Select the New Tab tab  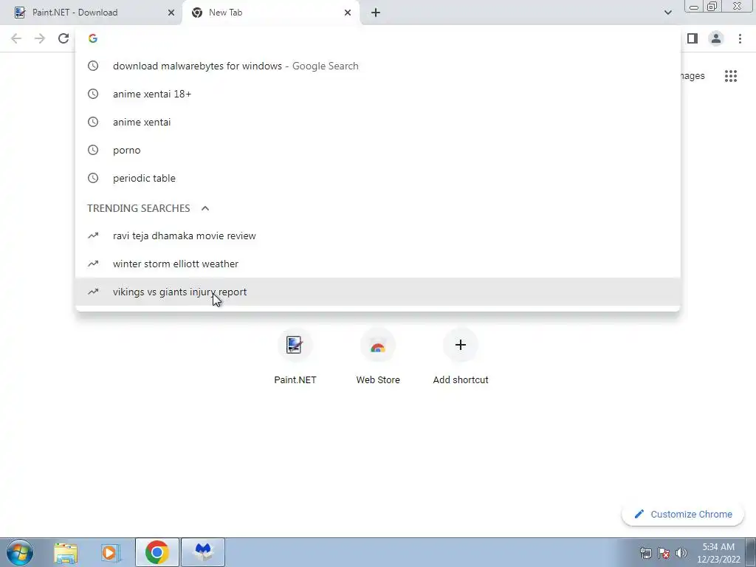click(270, 13)
